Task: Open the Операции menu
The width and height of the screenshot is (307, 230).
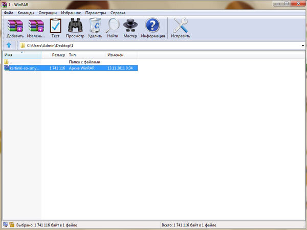Action: coord(48,13)
